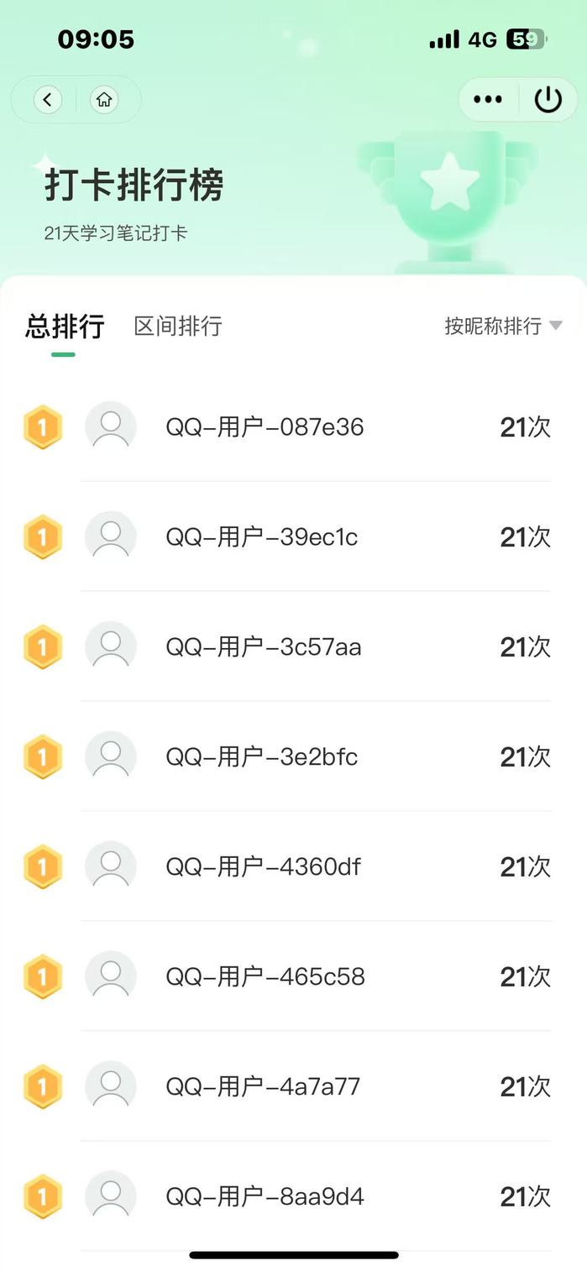Tap rank medal beside QQ-用户-39ec1c

point(43,536)
